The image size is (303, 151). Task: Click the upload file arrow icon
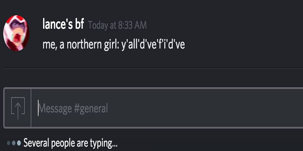coord(18,108)
